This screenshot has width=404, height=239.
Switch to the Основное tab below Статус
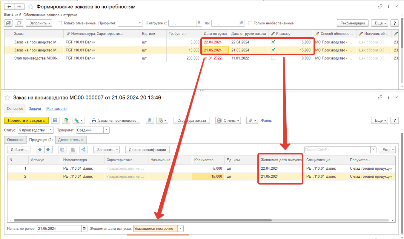[x=15, y=140]
